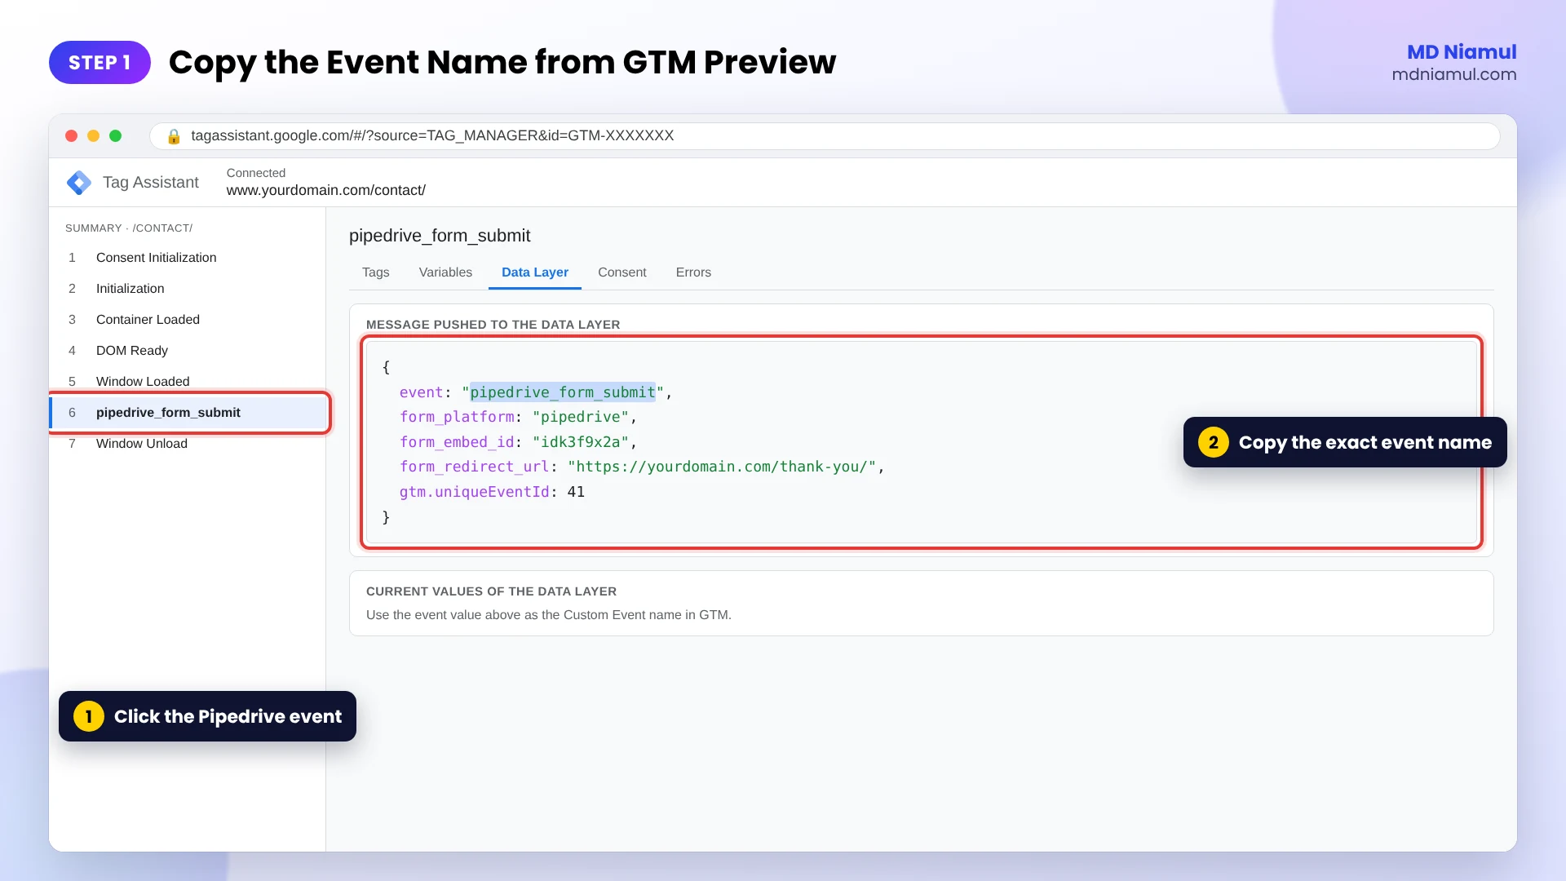Click the www.yourdomain.com/contact/ connected URL

point(326,190)
